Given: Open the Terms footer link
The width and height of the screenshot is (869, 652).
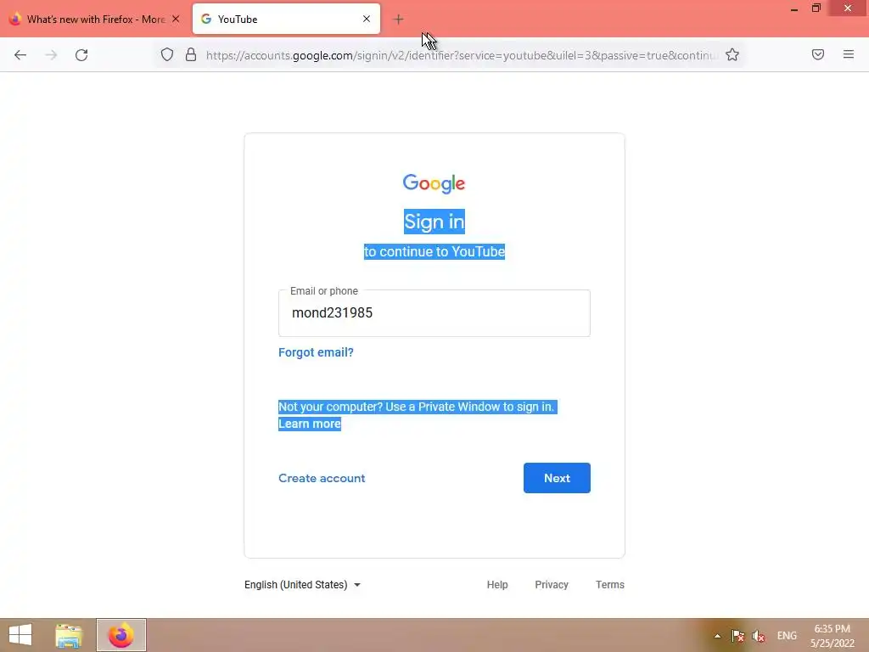Looking at the screenshot, I should pyautogui.click(x=609, y=585).
